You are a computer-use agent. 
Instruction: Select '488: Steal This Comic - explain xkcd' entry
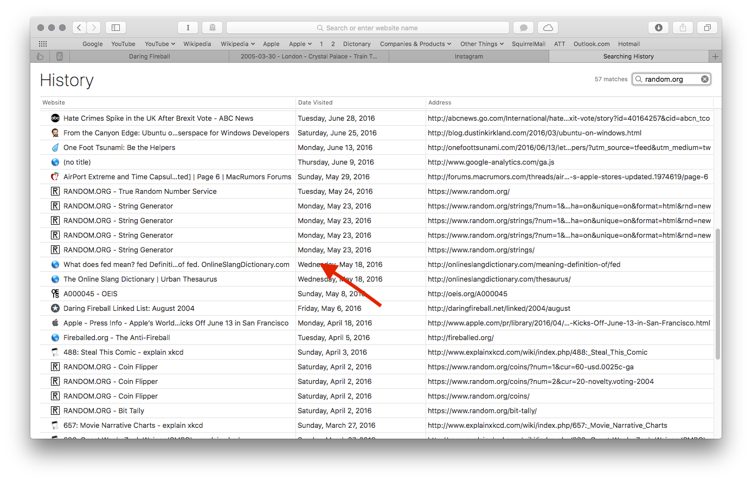click(x=377, y=352)
